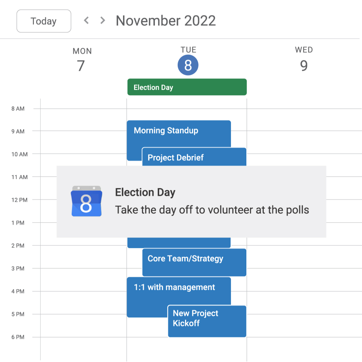
Task: Go to next period using right chevron
Action: 103,20
